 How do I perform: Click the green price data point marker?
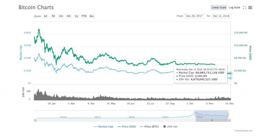pyautogui.click(x=230, y=73)
